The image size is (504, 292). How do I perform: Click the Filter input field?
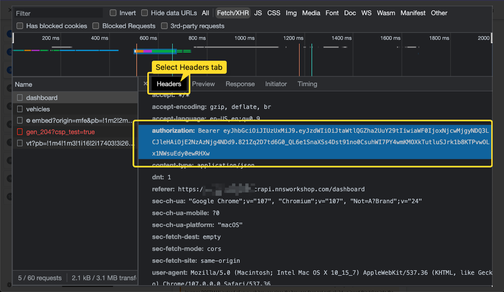click(58, 13)
